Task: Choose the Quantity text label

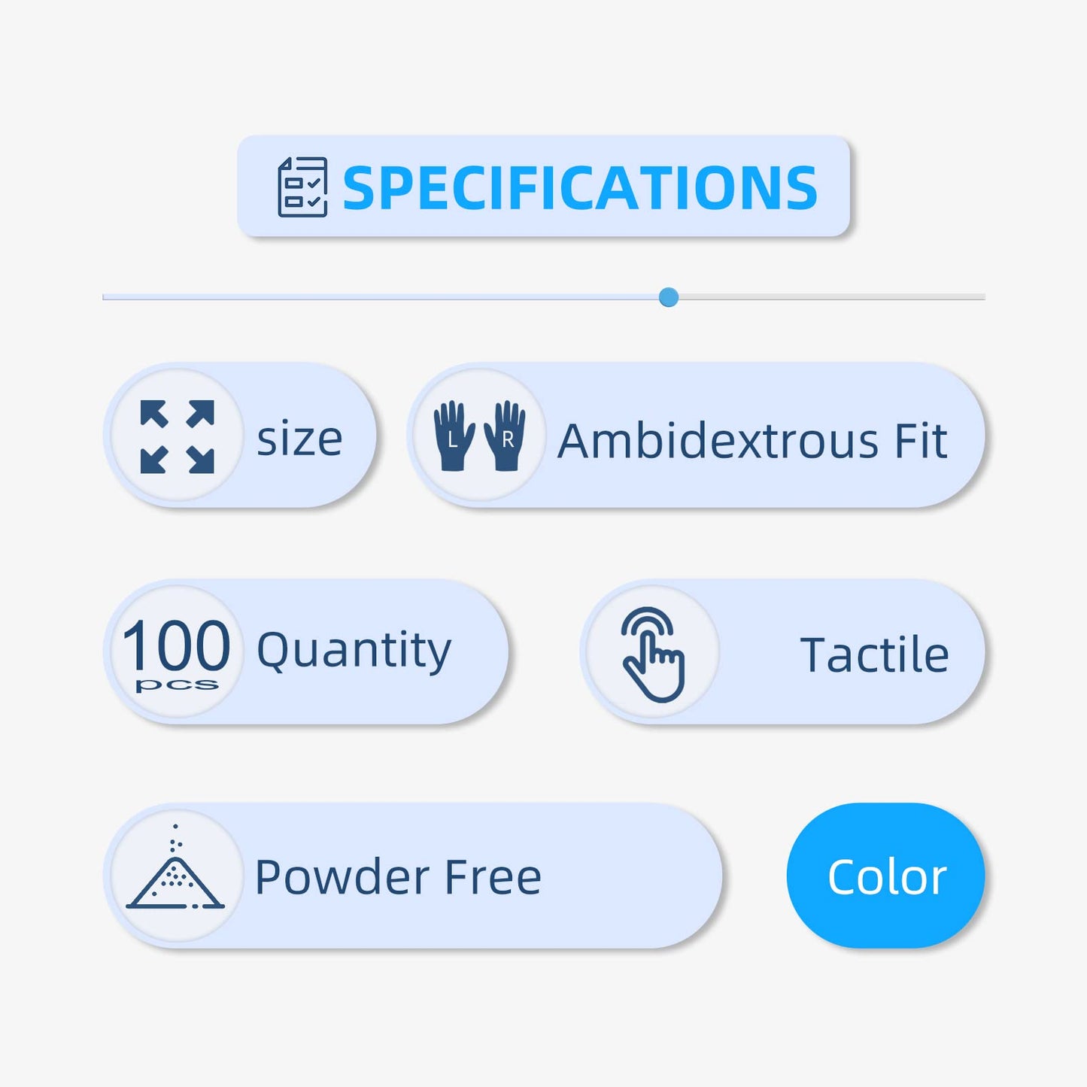Action: click(x=354, y=651)
